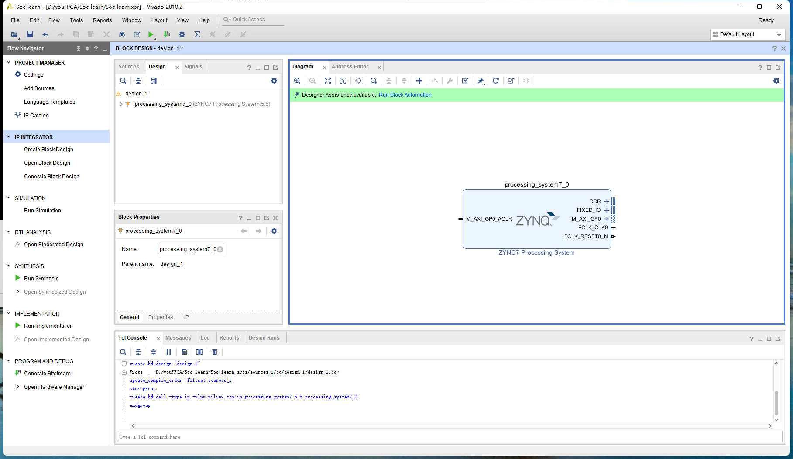Collapse the SIMULATION section
This screenshot has width=793, height=459.
coord(8,198)
